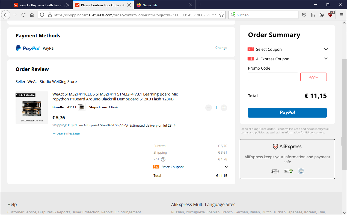Image resolution: width=347 pixels, height=215 pixels.
Task: Leave a message for the seller
Action: point(66,133)
